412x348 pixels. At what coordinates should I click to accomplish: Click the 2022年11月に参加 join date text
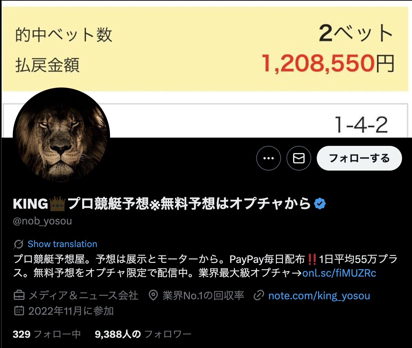71,311
